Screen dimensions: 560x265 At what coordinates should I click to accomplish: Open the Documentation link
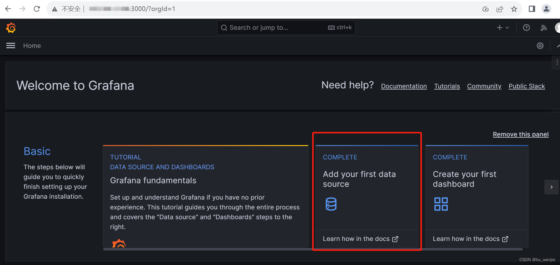[404, 86]
